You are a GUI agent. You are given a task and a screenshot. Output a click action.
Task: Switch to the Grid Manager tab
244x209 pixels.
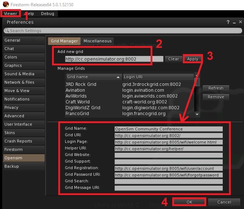pos(64,41)
